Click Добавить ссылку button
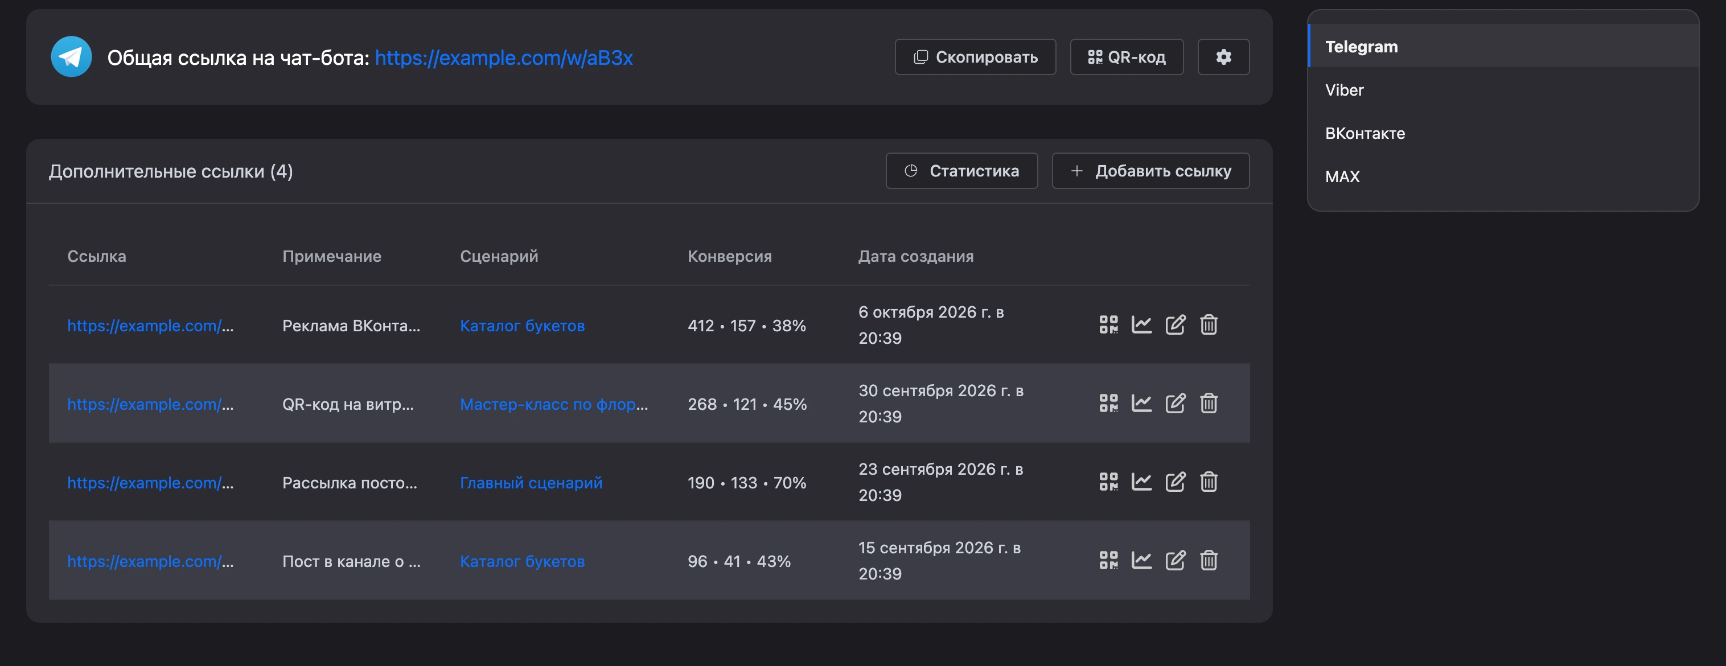 (x=1150, y=171)
